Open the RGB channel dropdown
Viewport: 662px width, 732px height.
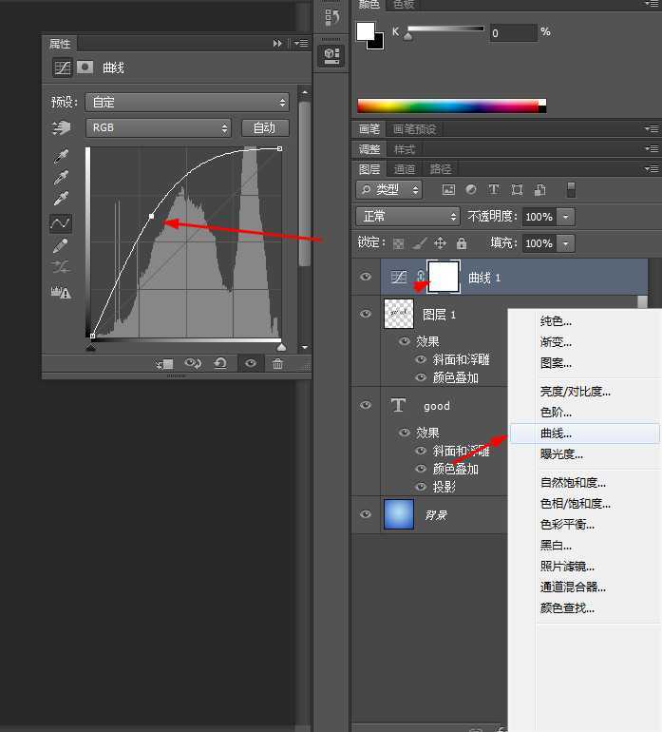pyautogui.click(x=159, y=127)
